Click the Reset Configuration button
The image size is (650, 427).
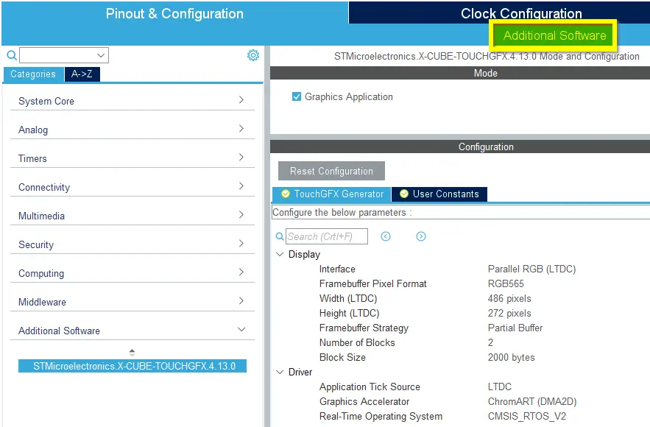click(331, 171)
